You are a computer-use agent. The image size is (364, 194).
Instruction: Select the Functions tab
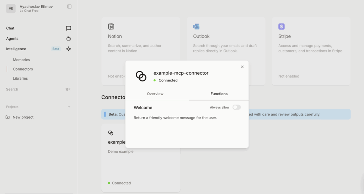click(x=219, y=94)
